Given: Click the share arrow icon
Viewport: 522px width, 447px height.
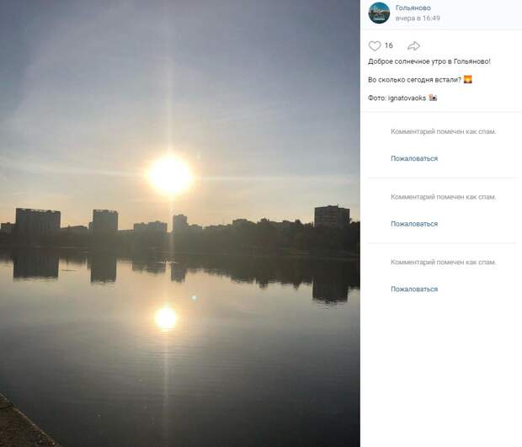Looking at the screenshot, I should [x=413, y=45].
